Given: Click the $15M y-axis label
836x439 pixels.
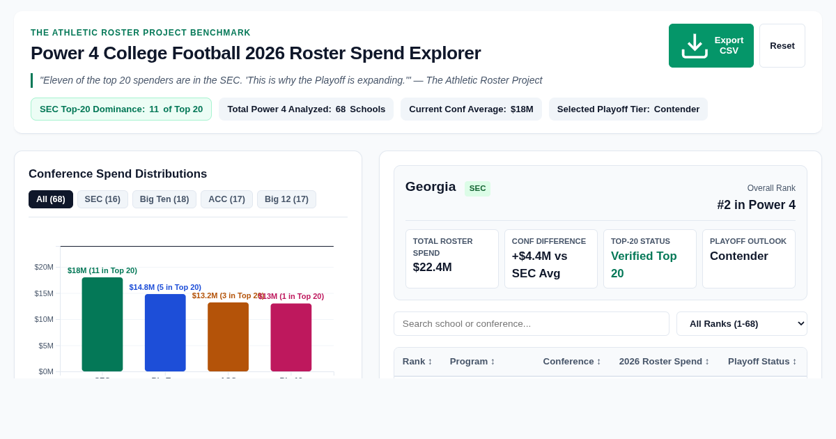Looking at the screenshot, I should tap(44, 293).
